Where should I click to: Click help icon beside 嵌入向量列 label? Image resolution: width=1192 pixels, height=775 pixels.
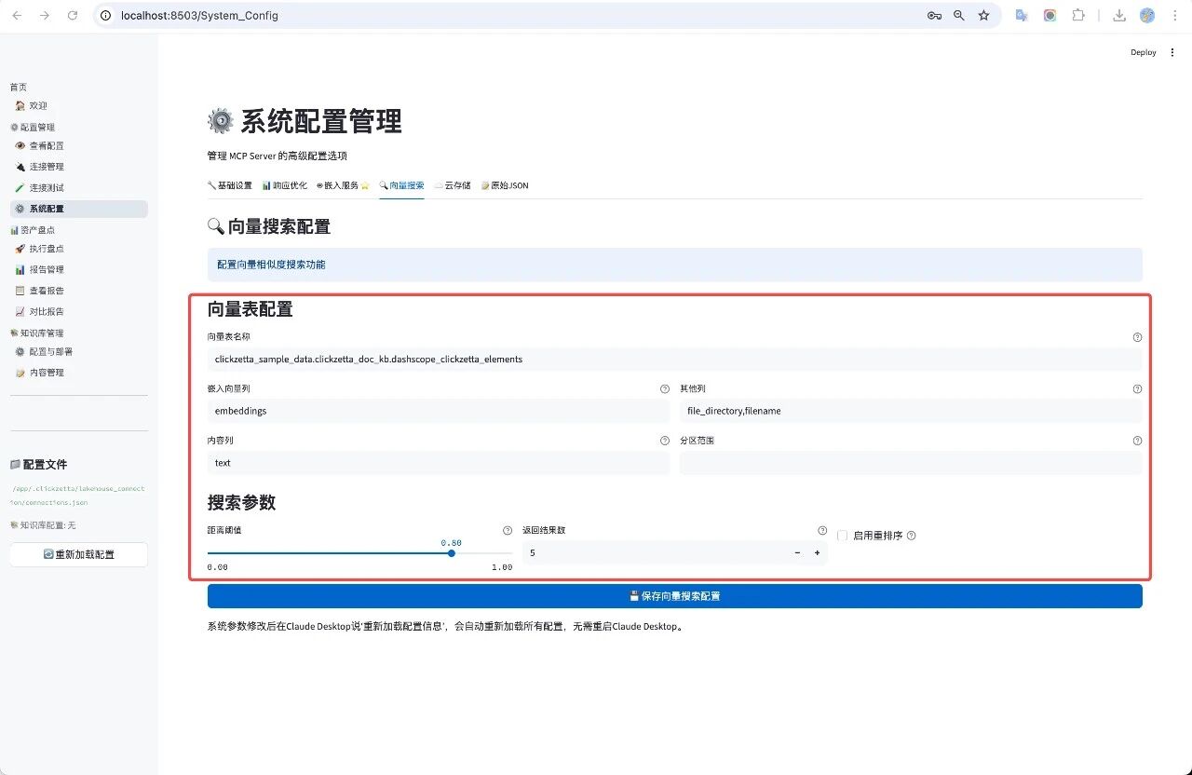point(665,389)
